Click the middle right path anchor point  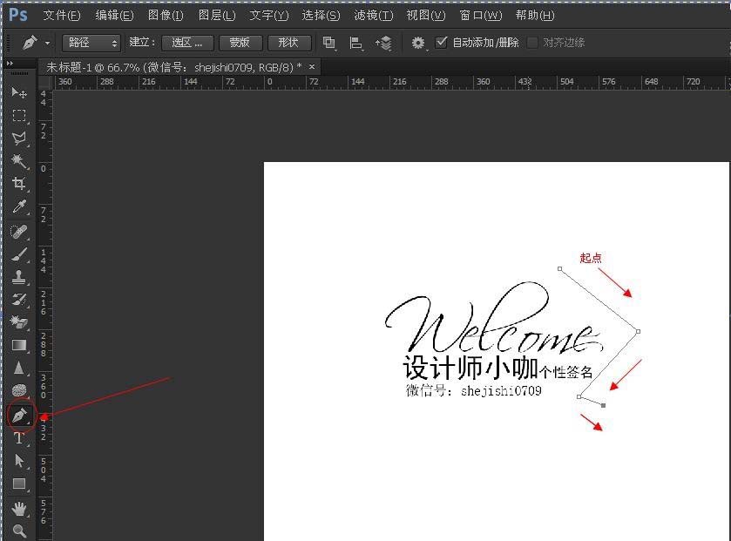(x=638, y=331)
